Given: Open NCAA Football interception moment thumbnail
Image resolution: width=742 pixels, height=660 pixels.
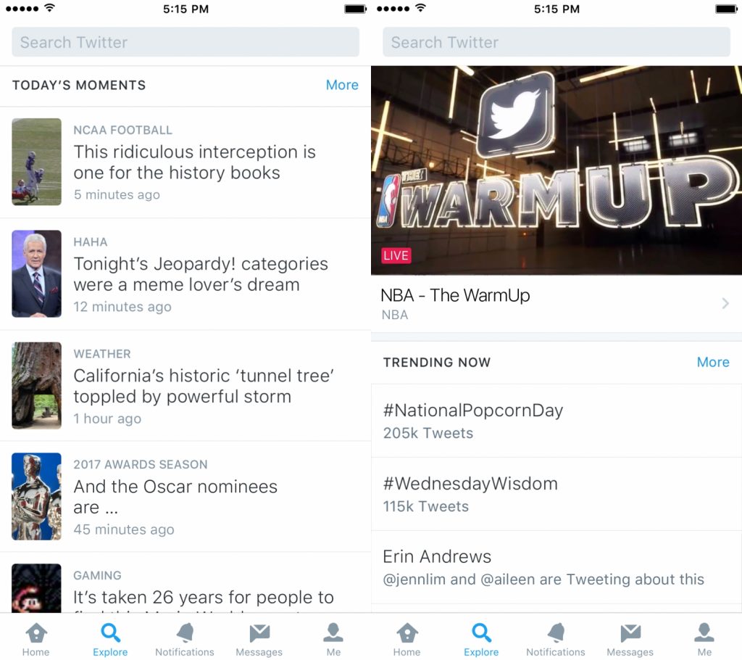Looking at the screenshot, I should pyautogui.click(x=37, y=162).
